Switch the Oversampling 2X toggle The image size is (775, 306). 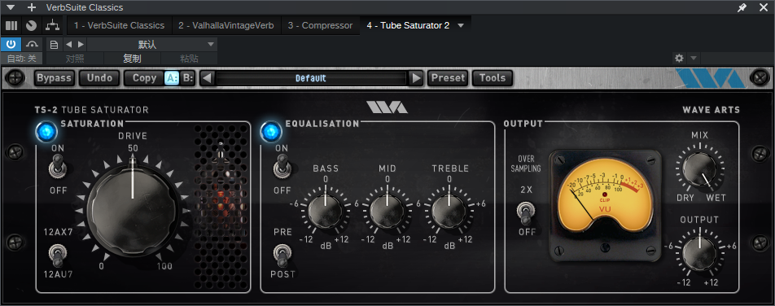526,212
